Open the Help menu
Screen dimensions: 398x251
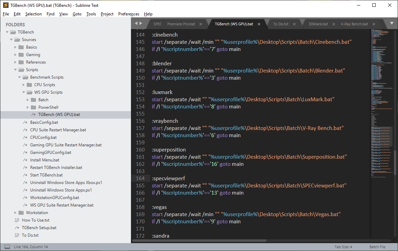(148, 14)
